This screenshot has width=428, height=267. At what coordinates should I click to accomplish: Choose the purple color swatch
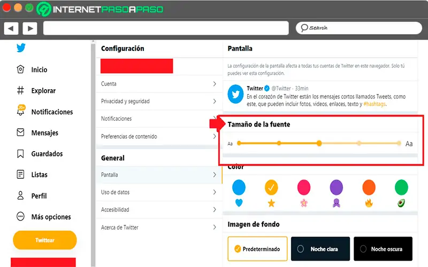pos(337,187)
